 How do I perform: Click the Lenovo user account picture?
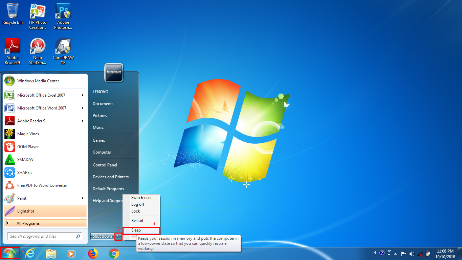coord(114,72)
